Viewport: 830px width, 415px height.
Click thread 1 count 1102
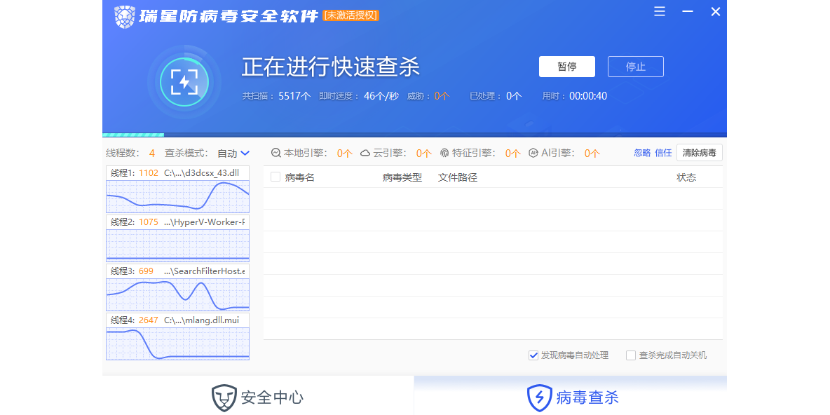[x=149, y=172]
